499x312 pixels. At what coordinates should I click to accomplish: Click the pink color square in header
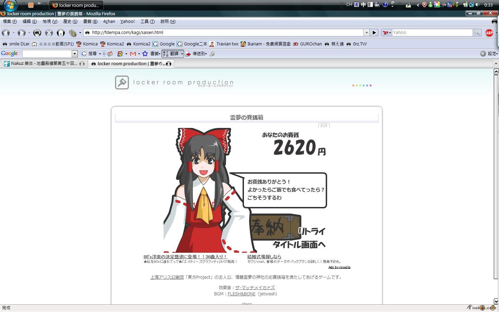pos(353,85)
